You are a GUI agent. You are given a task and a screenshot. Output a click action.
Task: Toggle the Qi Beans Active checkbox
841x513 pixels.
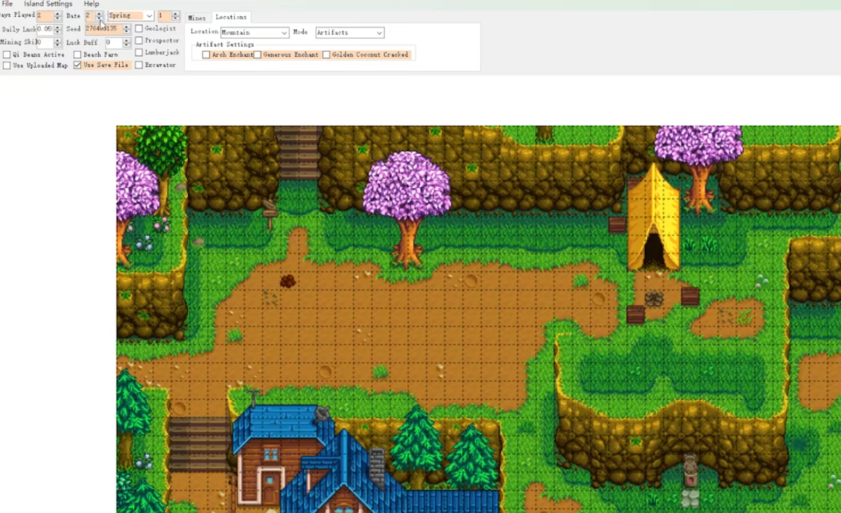coord(7,54)
